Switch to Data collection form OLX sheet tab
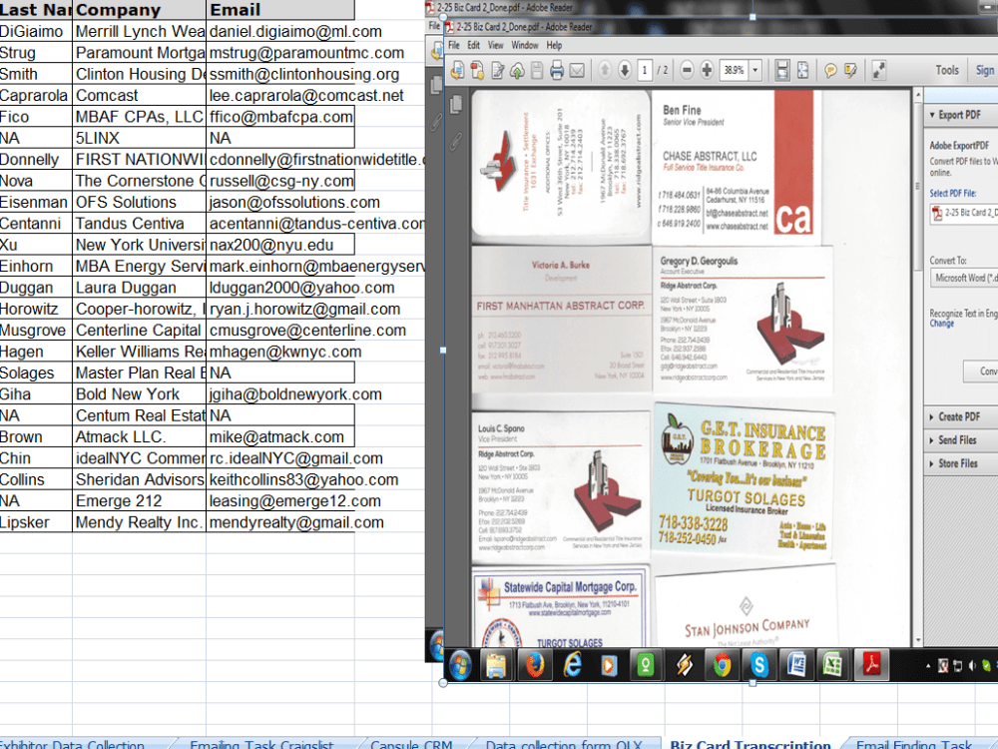 tap(564, 744)
